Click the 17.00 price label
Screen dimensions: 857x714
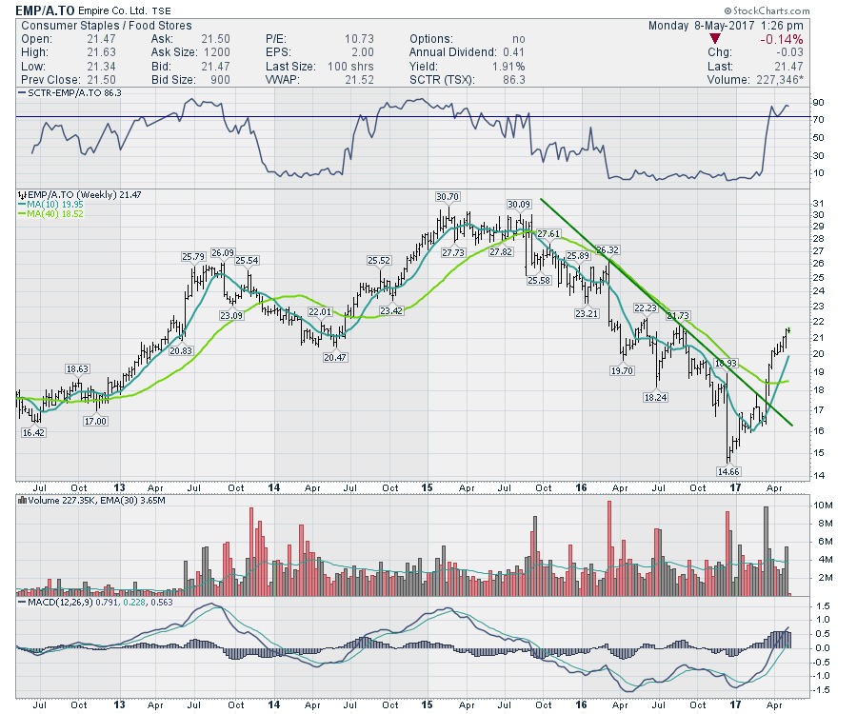coord(95,421)
